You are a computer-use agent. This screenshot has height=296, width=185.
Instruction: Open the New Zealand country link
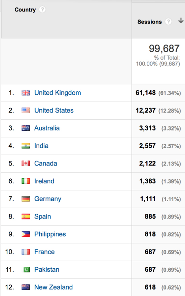click(x=53, y=287)
